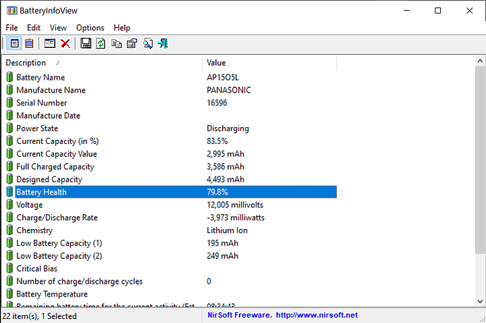Click the Exit door toolbar icon
This screenshot has width=486, height=323.
pos(163,43)
